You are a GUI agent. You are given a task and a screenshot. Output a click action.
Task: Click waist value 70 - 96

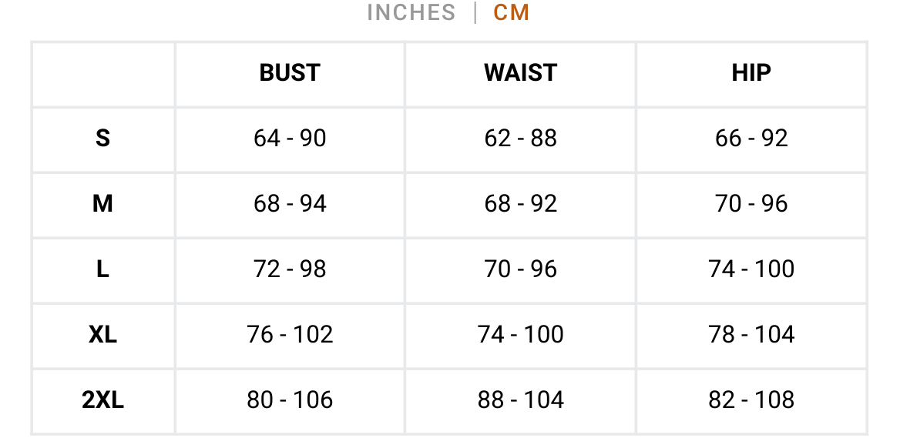click(521, 269)
